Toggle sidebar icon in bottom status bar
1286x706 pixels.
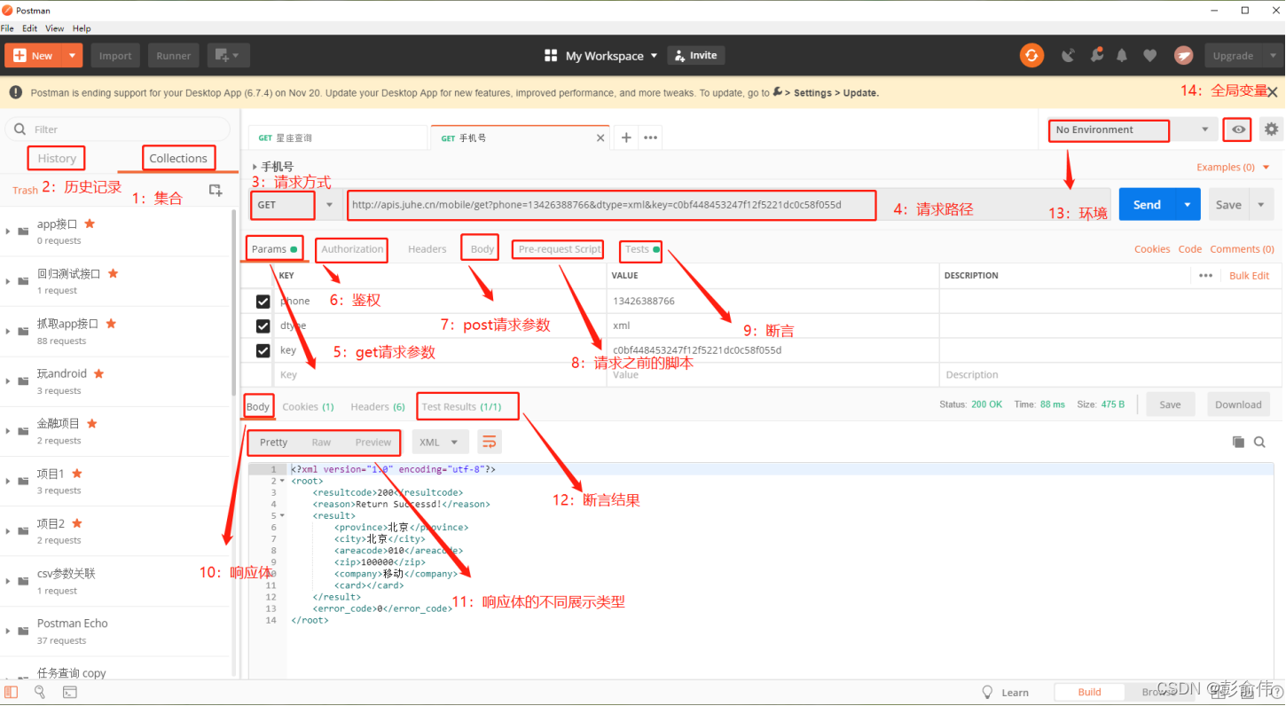click(x=12, y=692)
